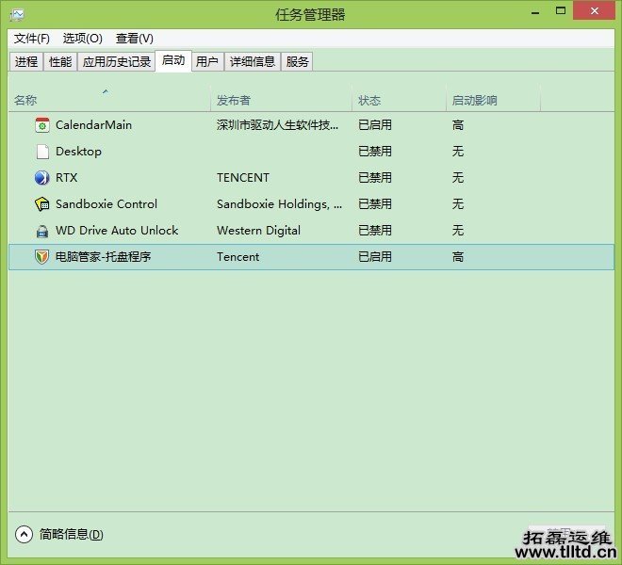The width and height of the screenshot is (622, 565).
Task: Open the 查看(V) menu
Action: 134,39
